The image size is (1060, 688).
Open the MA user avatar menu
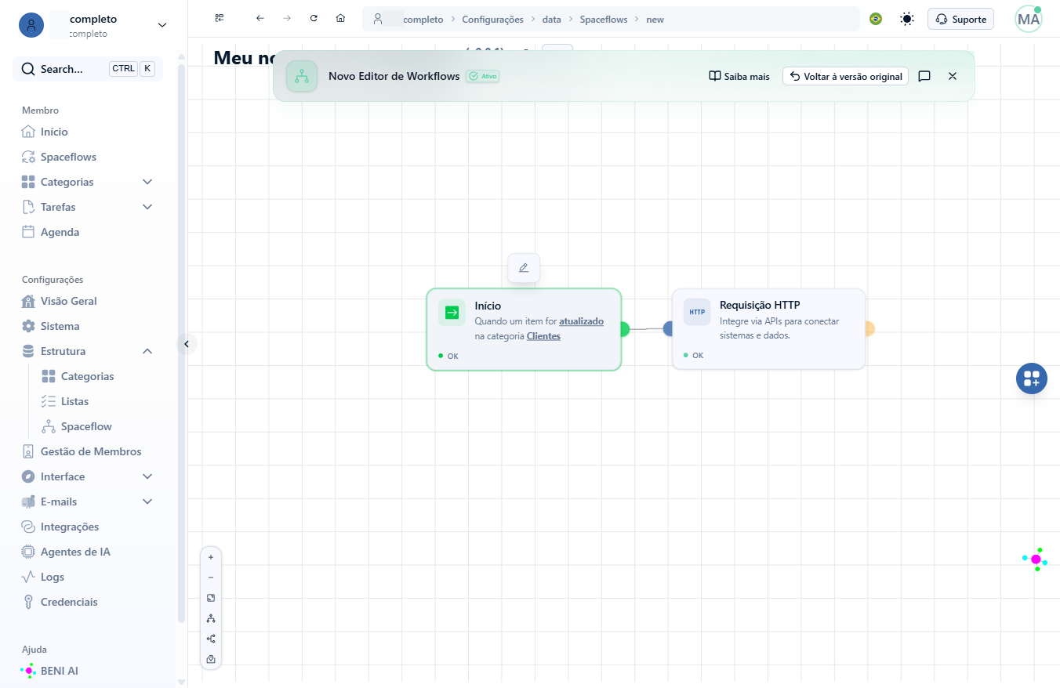1029,19
